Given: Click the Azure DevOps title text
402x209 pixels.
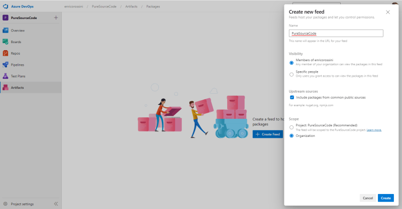Looking at the screenshot, I should [x=22, y=7].
